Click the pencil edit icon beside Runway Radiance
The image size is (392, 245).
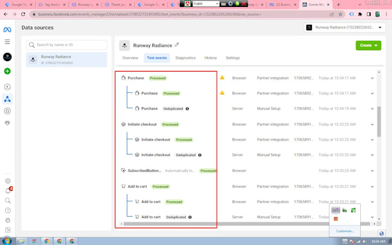(177, 45)
